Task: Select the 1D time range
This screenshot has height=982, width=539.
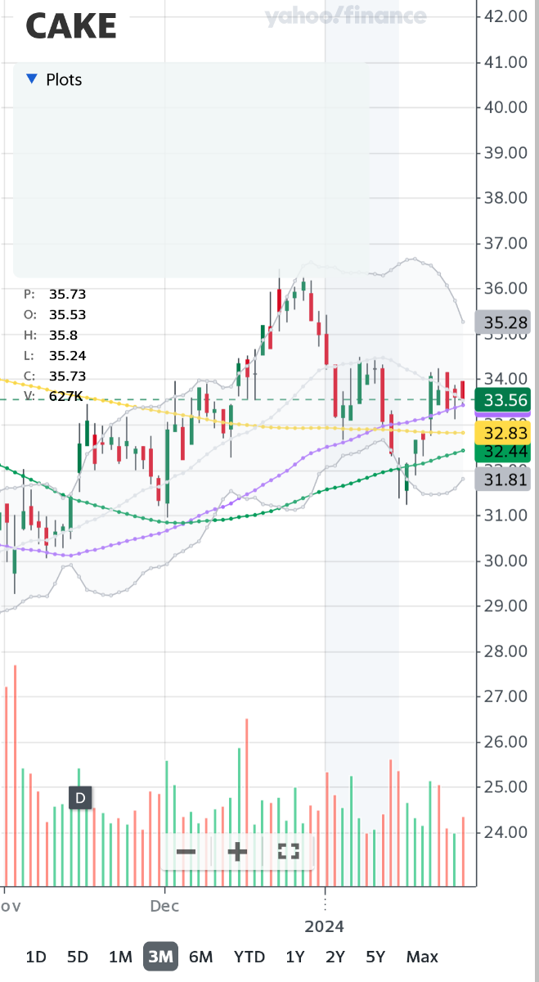Action: pos(36,957)
